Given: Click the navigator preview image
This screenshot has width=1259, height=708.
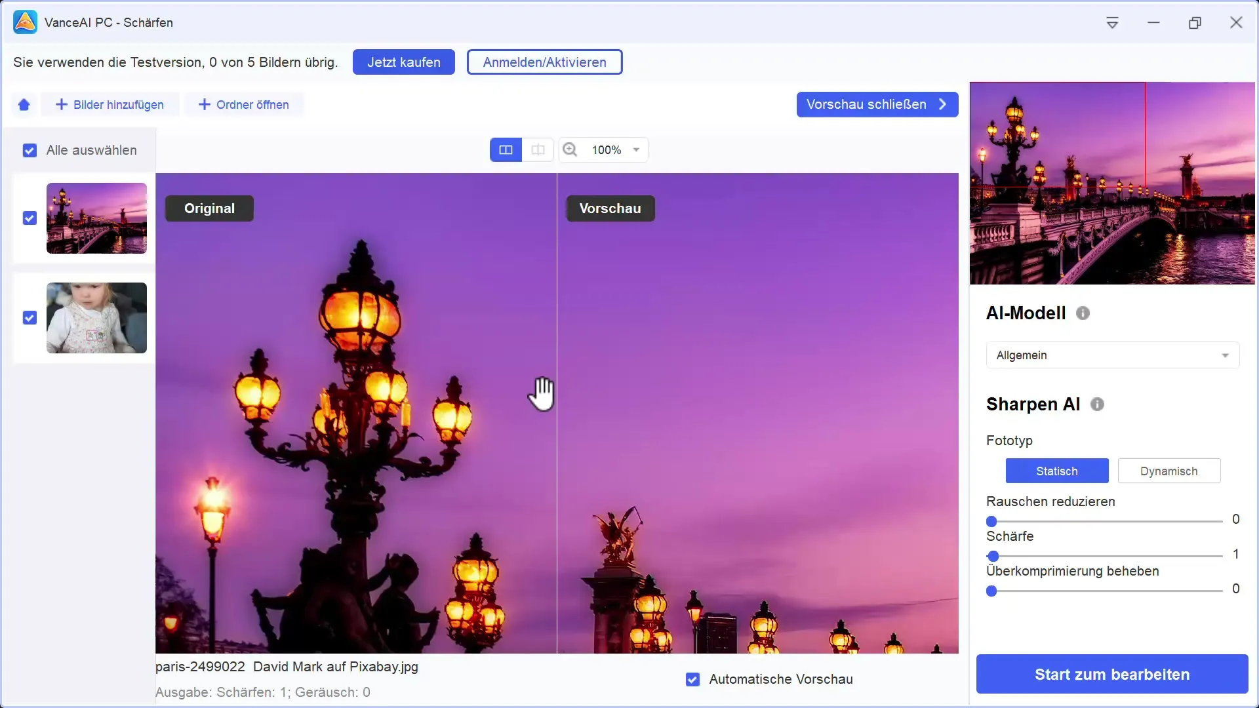Looking at the screenshot, I should pyautogui.click(x=1112, y=183).
